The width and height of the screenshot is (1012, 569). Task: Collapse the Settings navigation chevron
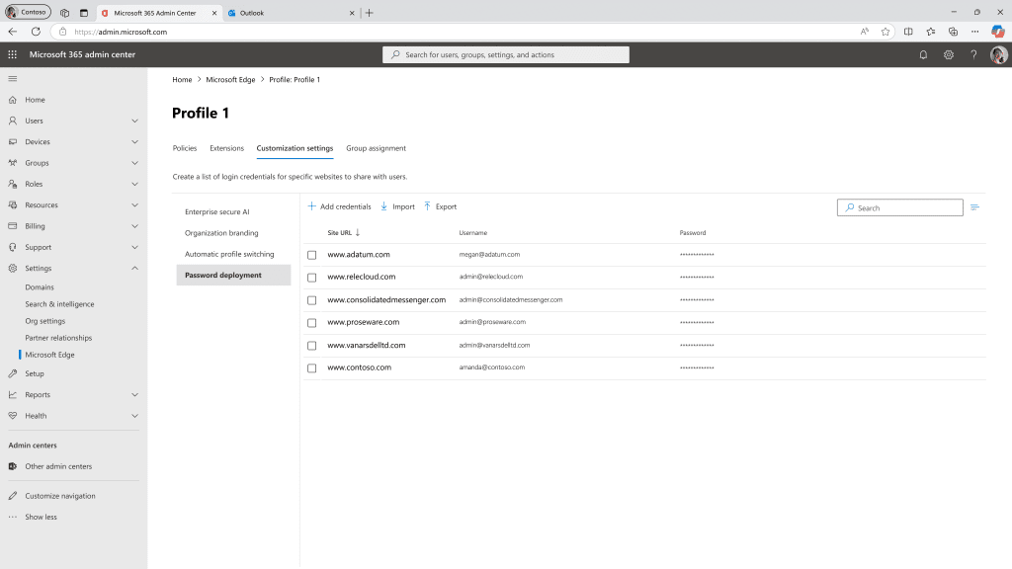tap(134, 269)
